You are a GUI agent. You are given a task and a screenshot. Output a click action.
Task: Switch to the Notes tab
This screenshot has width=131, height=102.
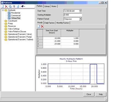(x=54, y=6)
